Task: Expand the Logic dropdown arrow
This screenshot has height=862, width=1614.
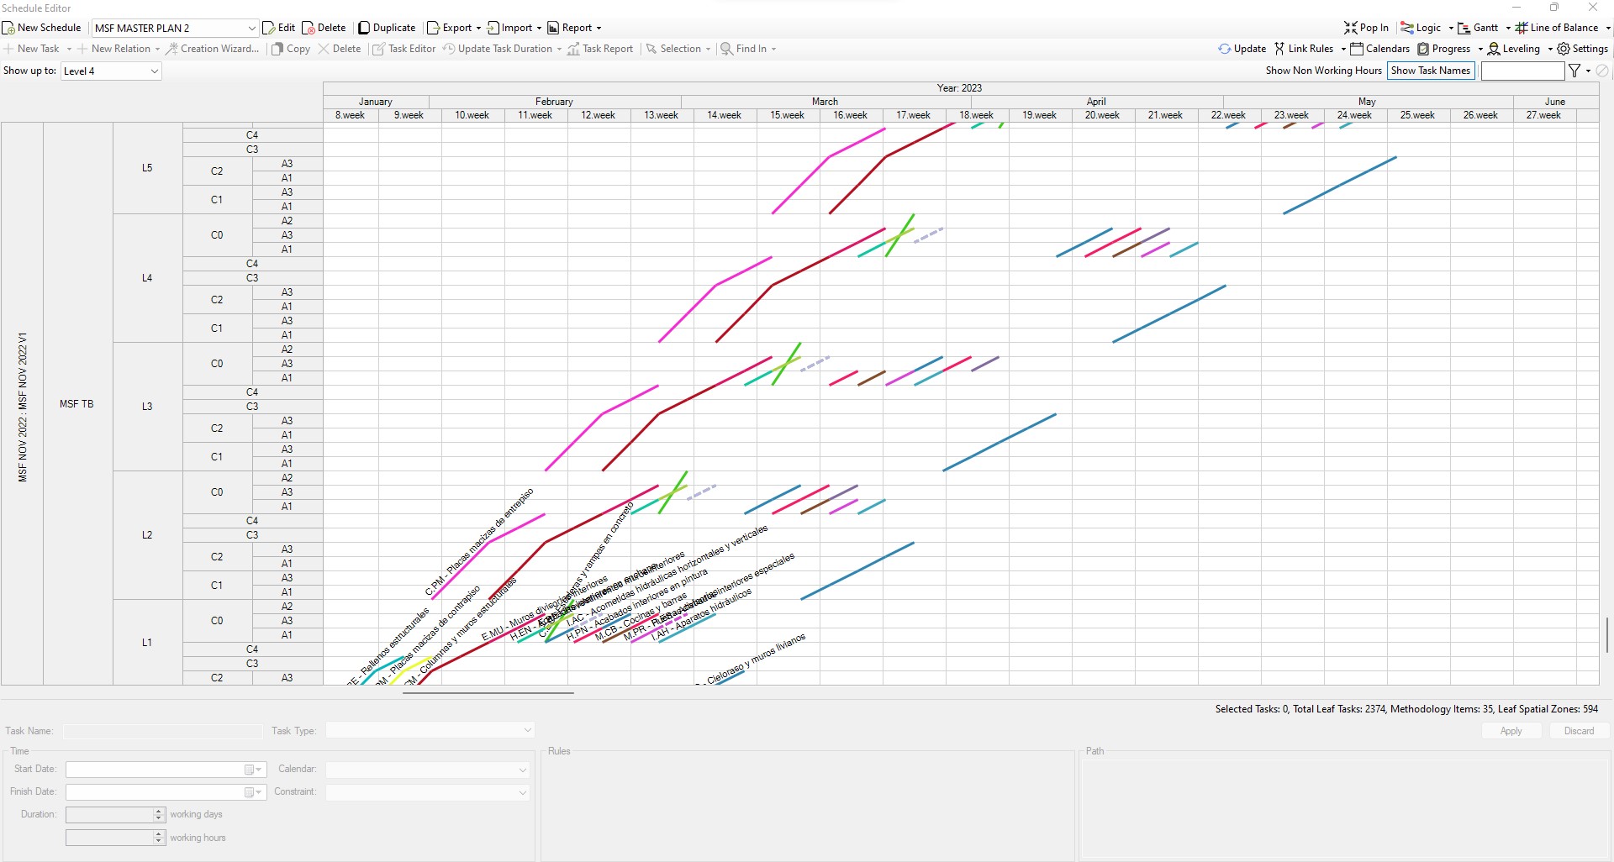Action: (1451, 28)
